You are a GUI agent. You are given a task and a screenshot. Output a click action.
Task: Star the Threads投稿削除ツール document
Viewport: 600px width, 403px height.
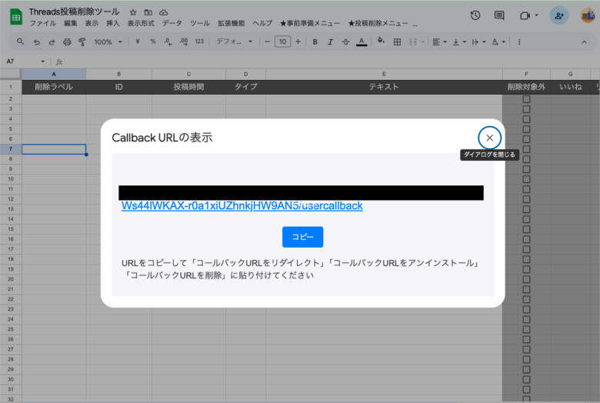click(133, 12)
